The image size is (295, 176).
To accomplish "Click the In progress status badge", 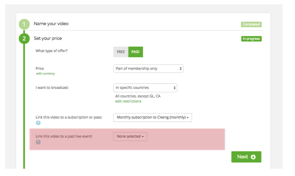I will coord(251,39).
